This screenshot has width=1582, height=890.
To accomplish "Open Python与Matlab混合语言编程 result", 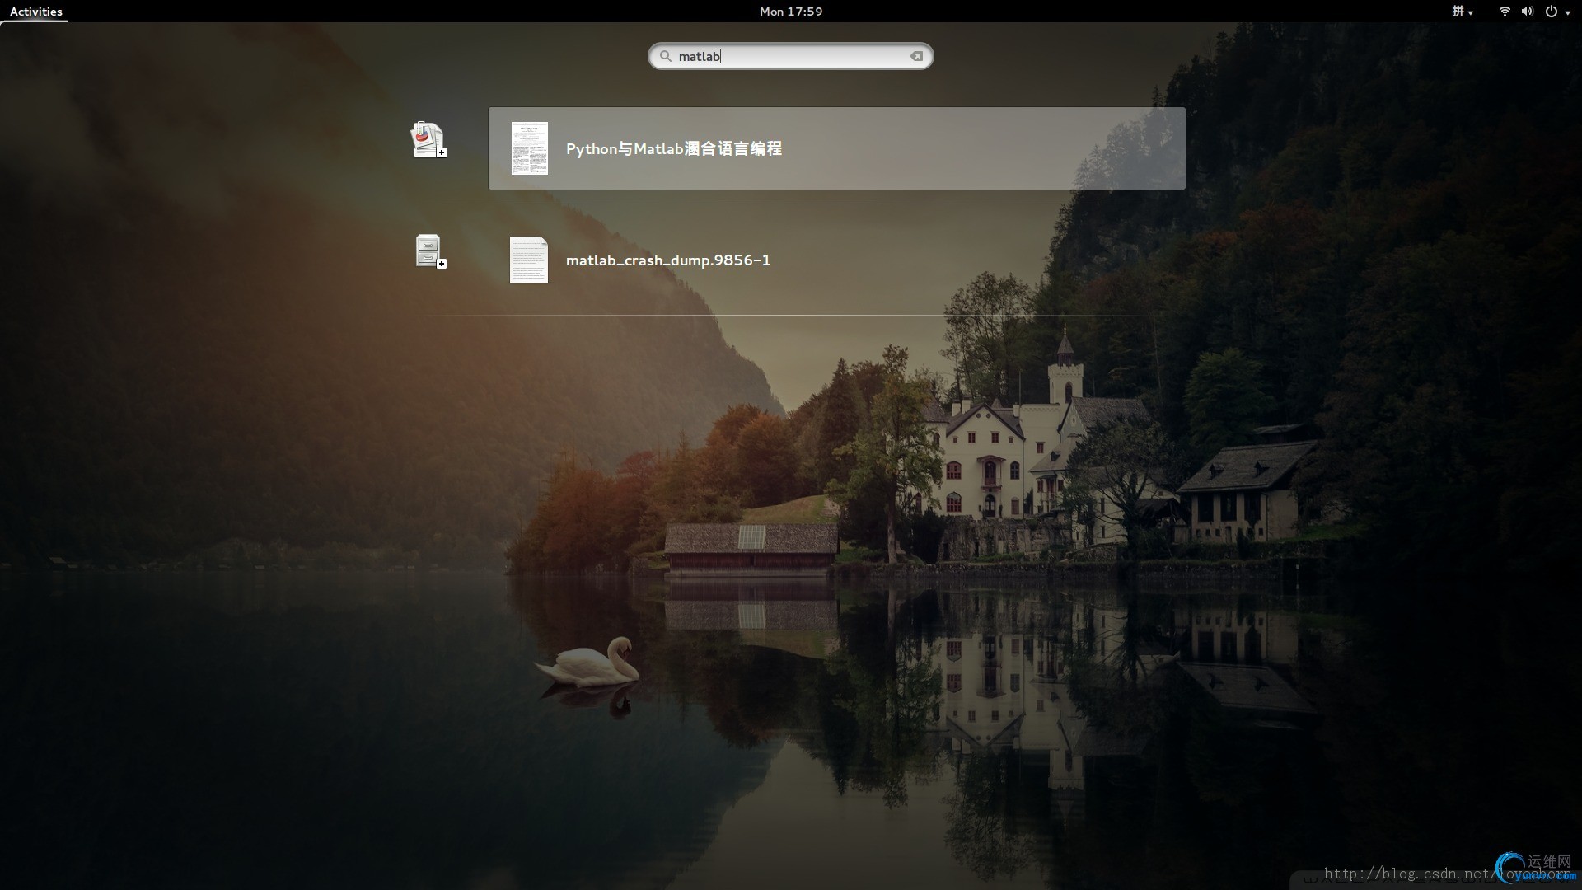I will [673, 149].
